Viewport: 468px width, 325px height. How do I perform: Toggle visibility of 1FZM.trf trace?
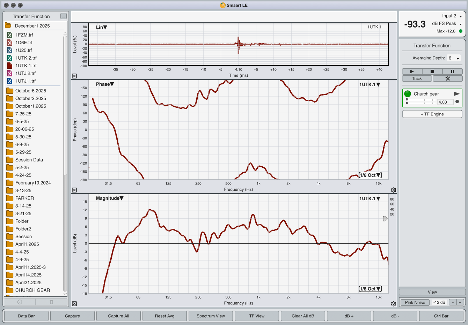(10, 35)
